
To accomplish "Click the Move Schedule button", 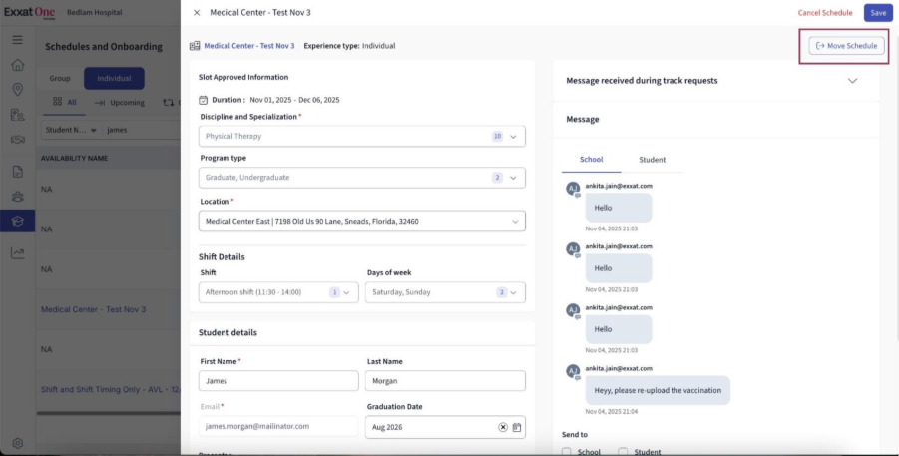I will point(846,46).
